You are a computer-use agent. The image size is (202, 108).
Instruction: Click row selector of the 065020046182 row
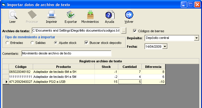pos(6,72)
